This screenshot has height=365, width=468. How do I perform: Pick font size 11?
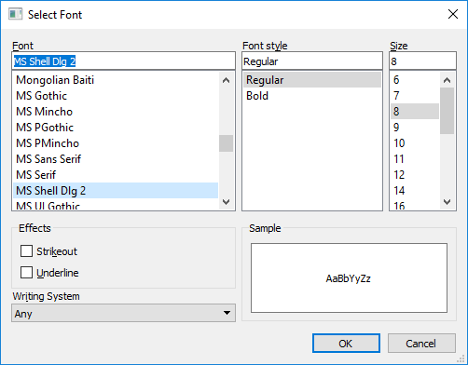click(x=415, y=159)
